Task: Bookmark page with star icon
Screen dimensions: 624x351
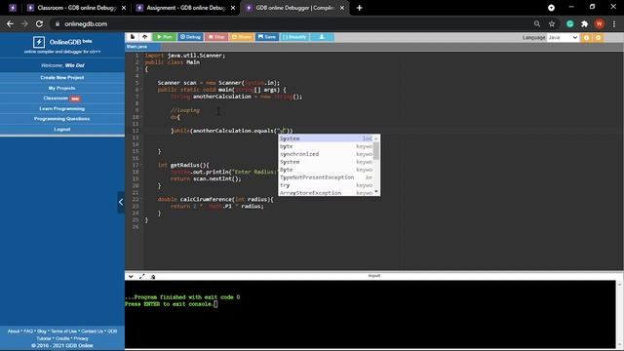Action: 552,23
